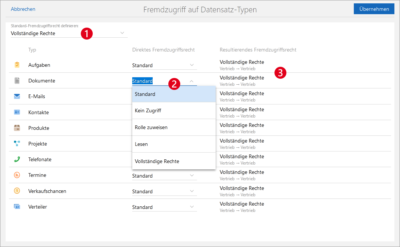
Task: Click the Verteiler distribution list icon
Action: [x=17, y=207]
